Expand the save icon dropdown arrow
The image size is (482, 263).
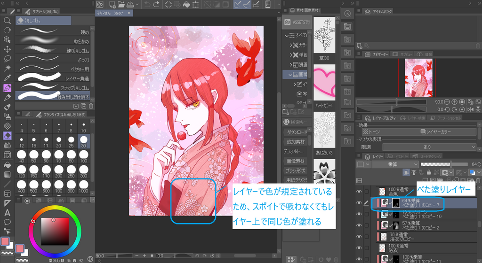tap(137, 4)
